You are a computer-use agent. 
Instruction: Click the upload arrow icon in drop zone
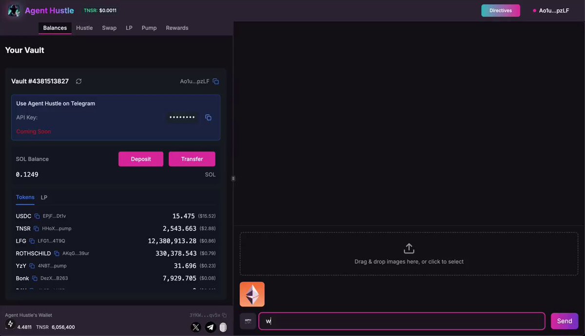[x=409, y=249]
